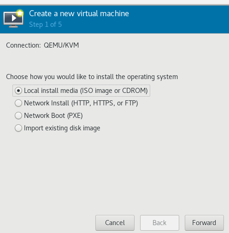Click the new virtual machine monitor icon
The height and width of the screenshot is (233, 229).
[13, 18]
